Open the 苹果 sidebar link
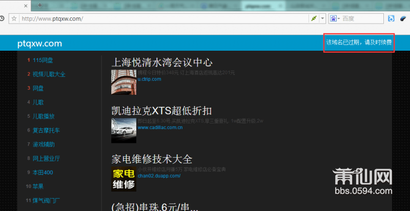This screenshot has height=211, width=410. click(x=38, y=186)
